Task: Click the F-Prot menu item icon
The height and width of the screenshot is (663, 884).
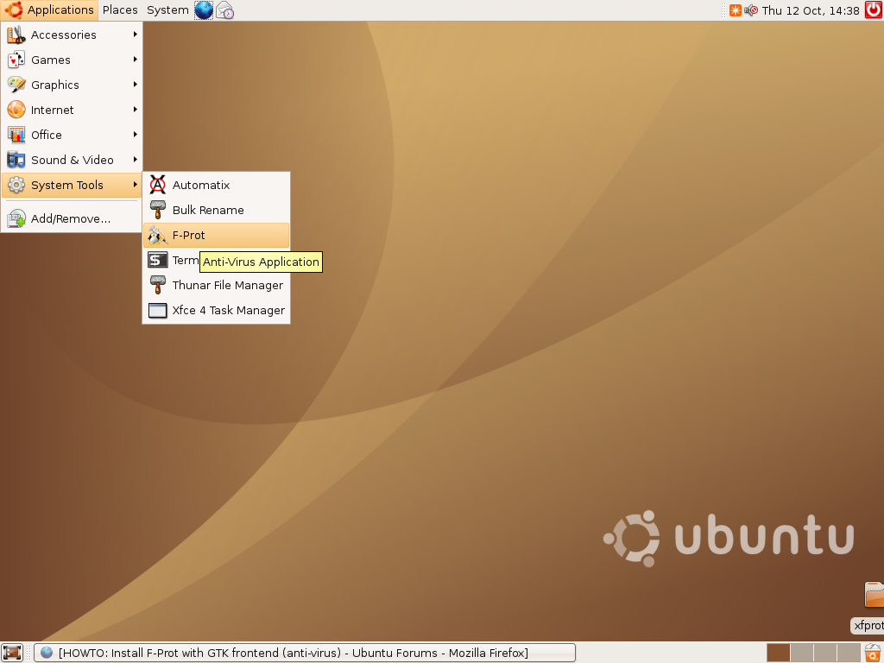Action: tap(158, 235)
